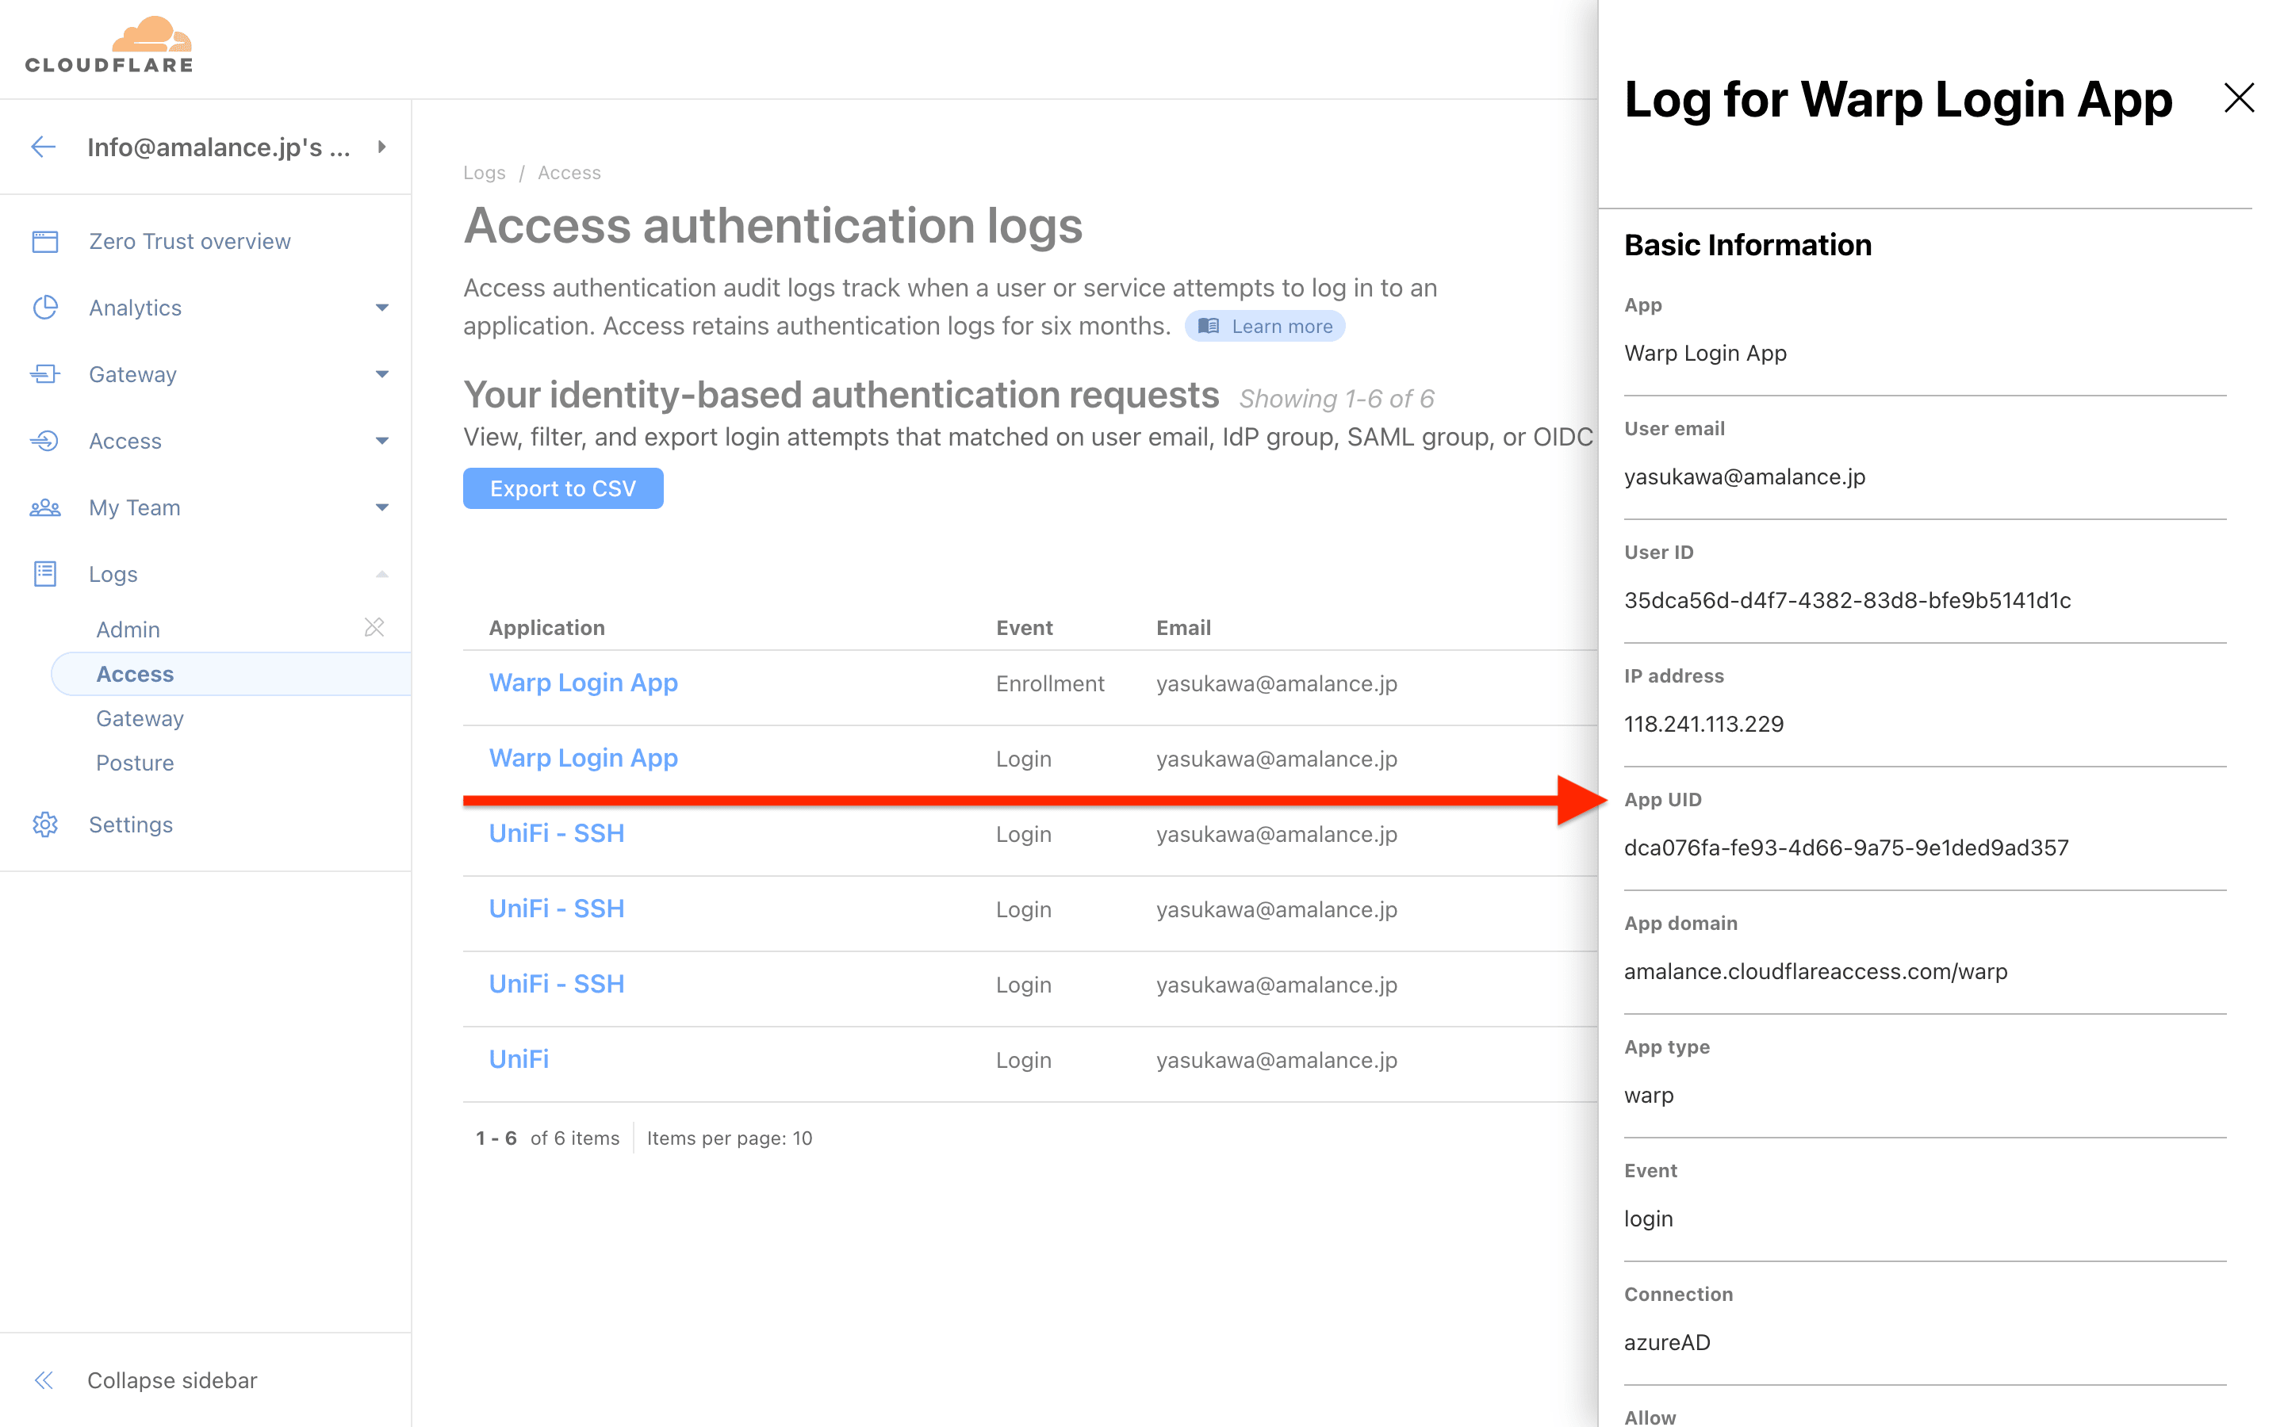Close the Log for Warp Login App panel
This screenshot has height=1427, width=2284.
2238,98
